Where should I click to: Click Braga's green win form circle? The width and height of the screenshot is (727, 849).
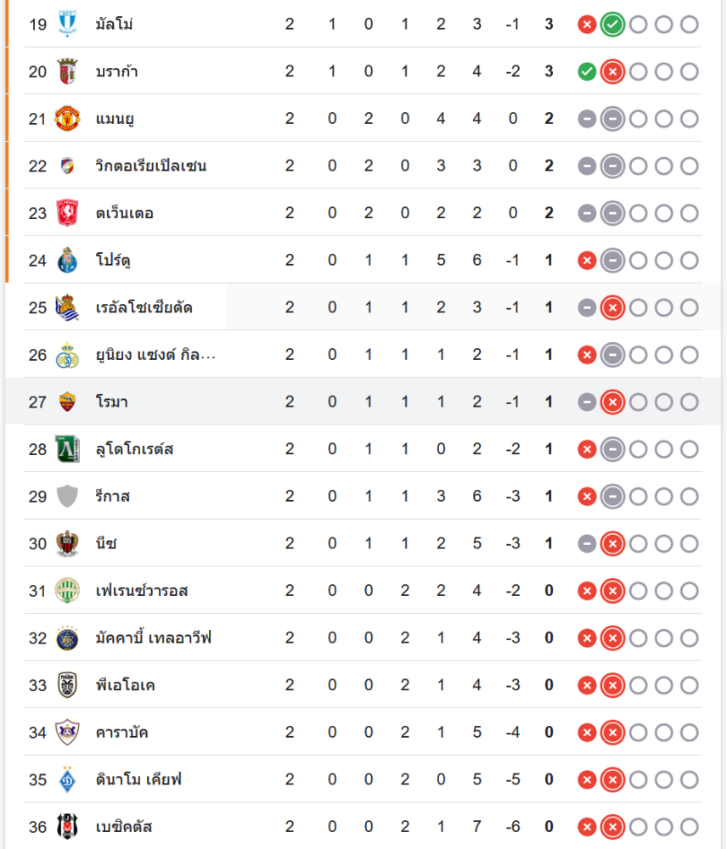pyautogui.click(x=586, y=72)
